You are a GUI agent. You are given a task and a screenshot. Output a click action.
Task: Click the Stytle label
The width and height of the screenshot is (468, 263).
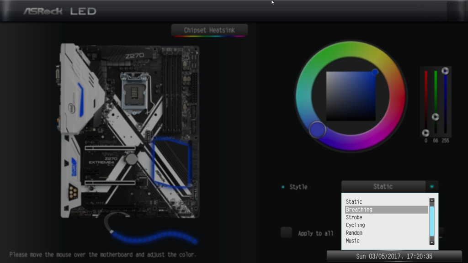(298, 187)
